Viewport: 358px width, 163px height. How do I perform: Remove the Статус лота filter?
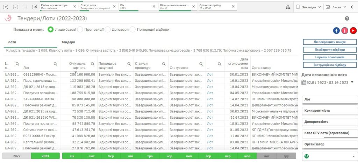pos(114,6)
